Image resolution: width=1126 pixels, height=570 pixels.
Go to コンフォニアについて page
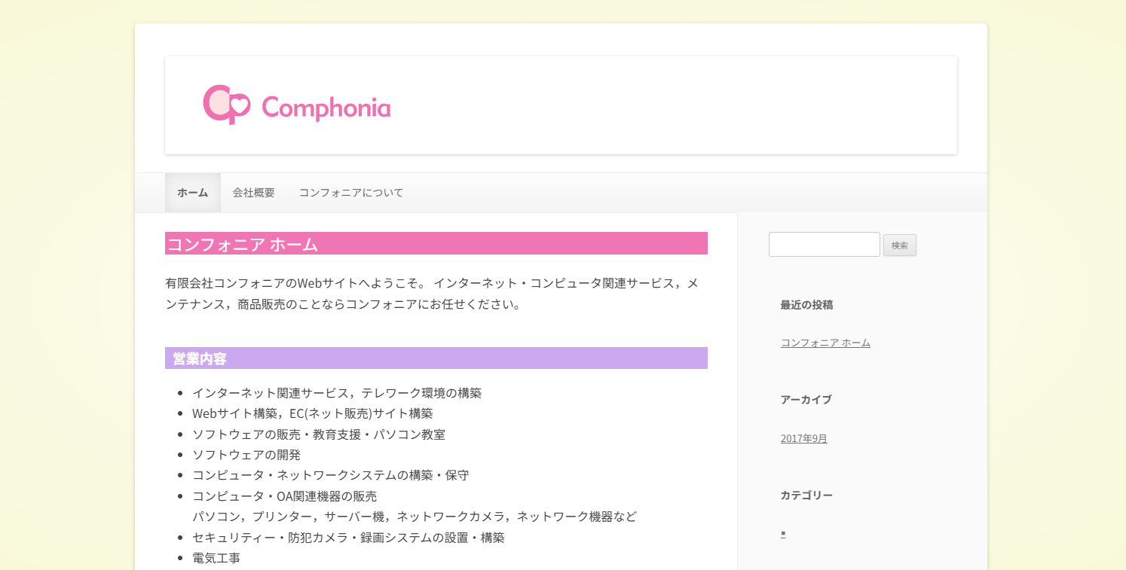click(351, 193)
